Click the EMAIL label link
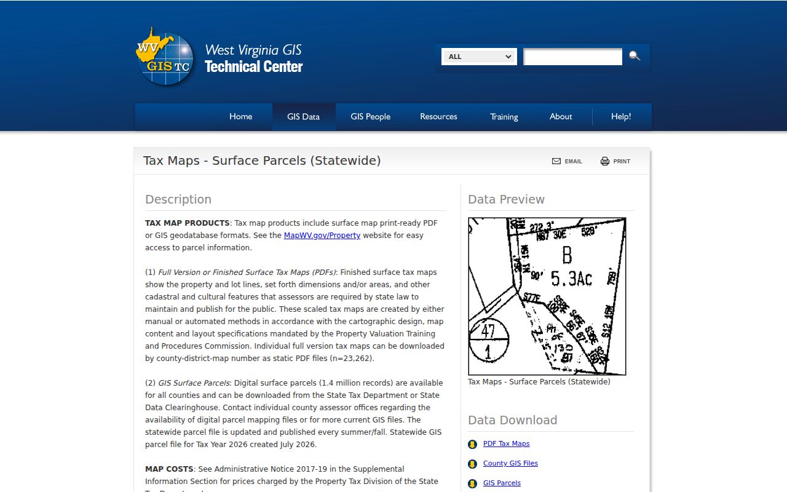This screenshot has width=787, height=492. (x=574, y=161)
